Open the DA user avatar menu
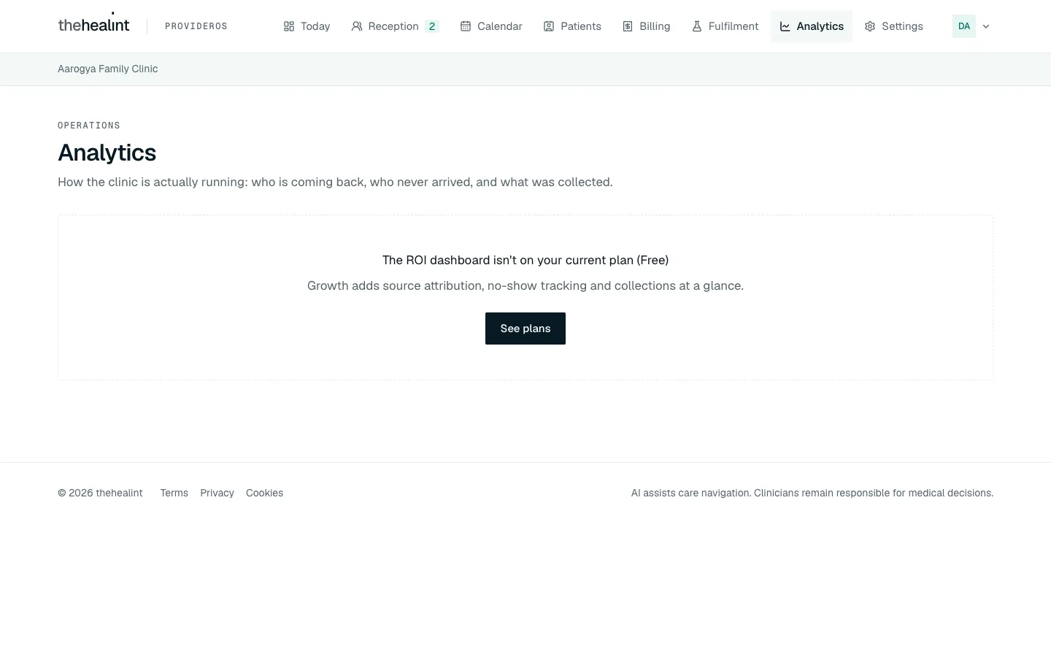The height and width of the screenshot is (657, 1051). 964,26
